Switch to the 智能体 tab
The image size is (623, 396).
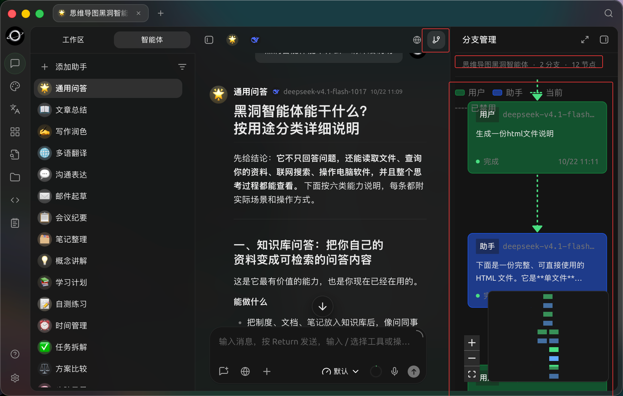point(152,40)
